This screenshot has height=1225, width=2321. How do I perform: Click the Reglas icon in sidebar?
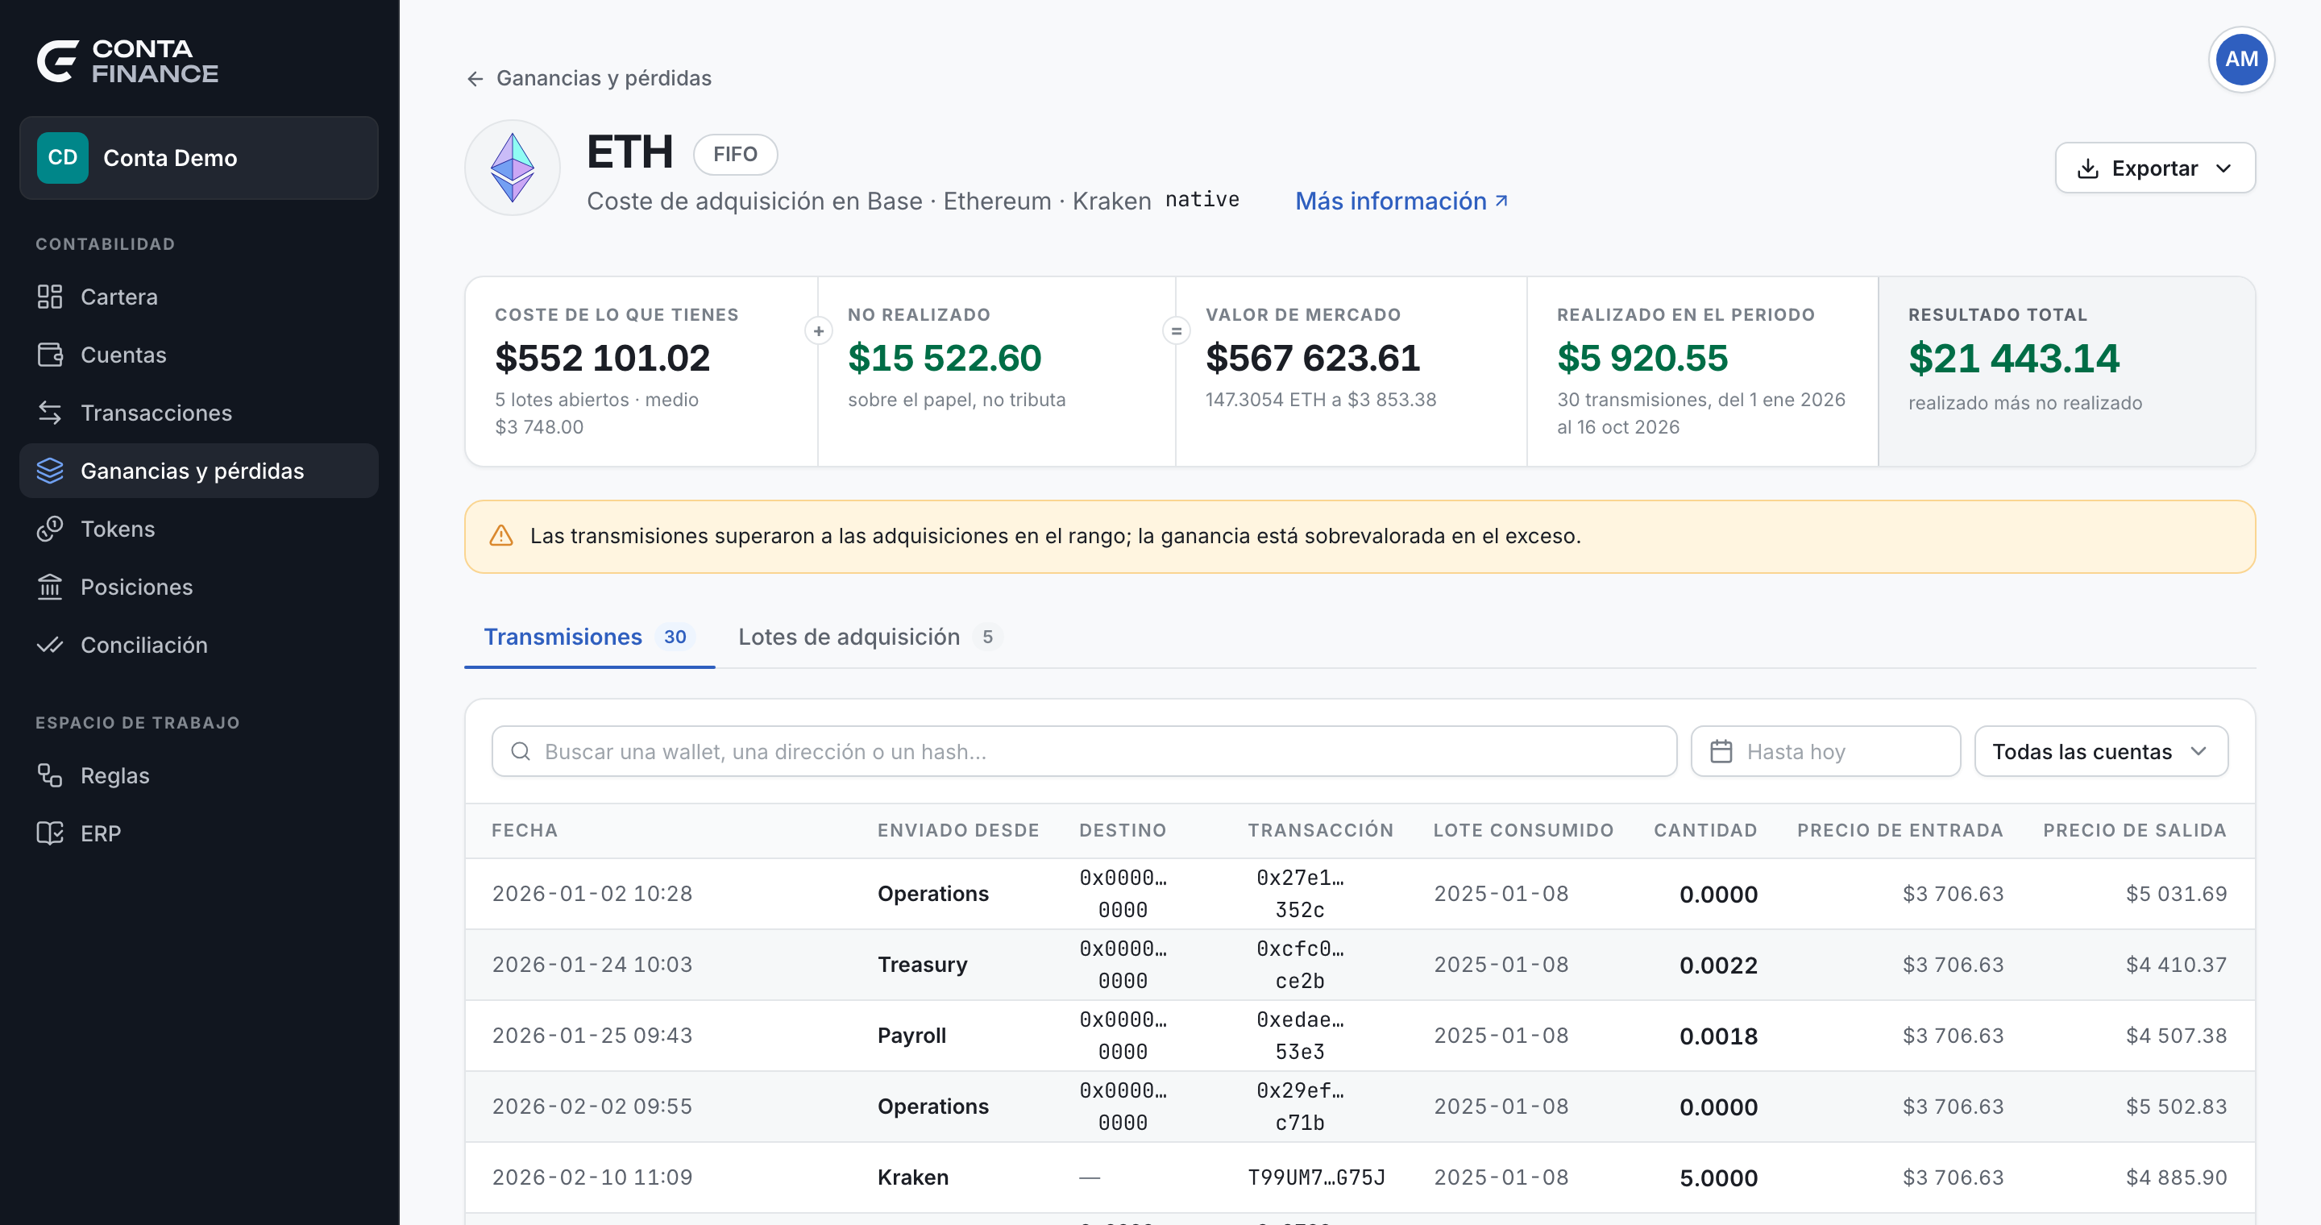pyautogui.click(x=49, y=775)
